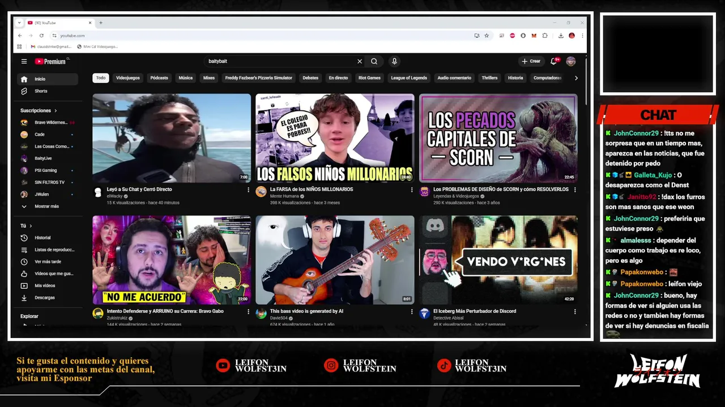725x407 pixels.
Task: Play the guitar bass video thumbnail
Action: click(x=335, y=260)
